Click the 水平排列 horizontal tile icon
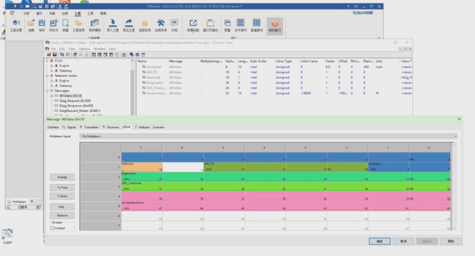Viewport: 475px width, 256px height. click(240, 25)
